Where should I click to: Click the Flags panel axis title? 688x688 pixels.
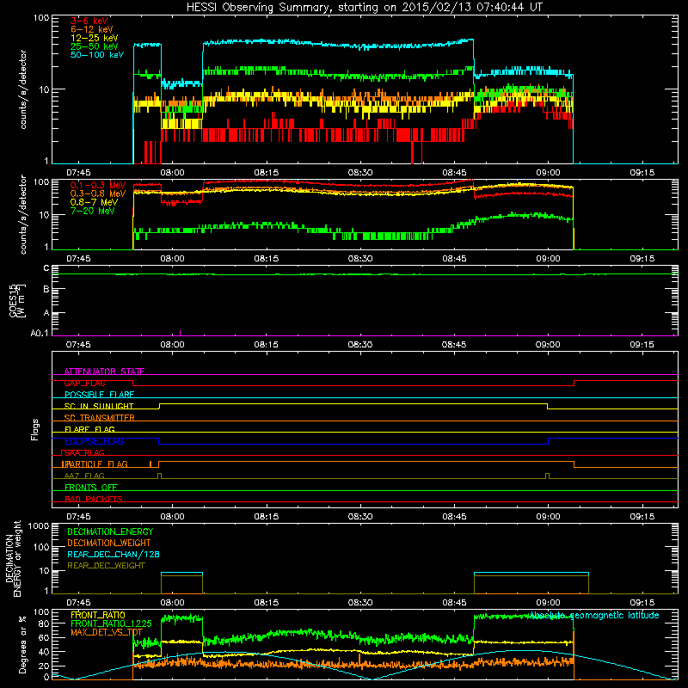tap(35, 429)
